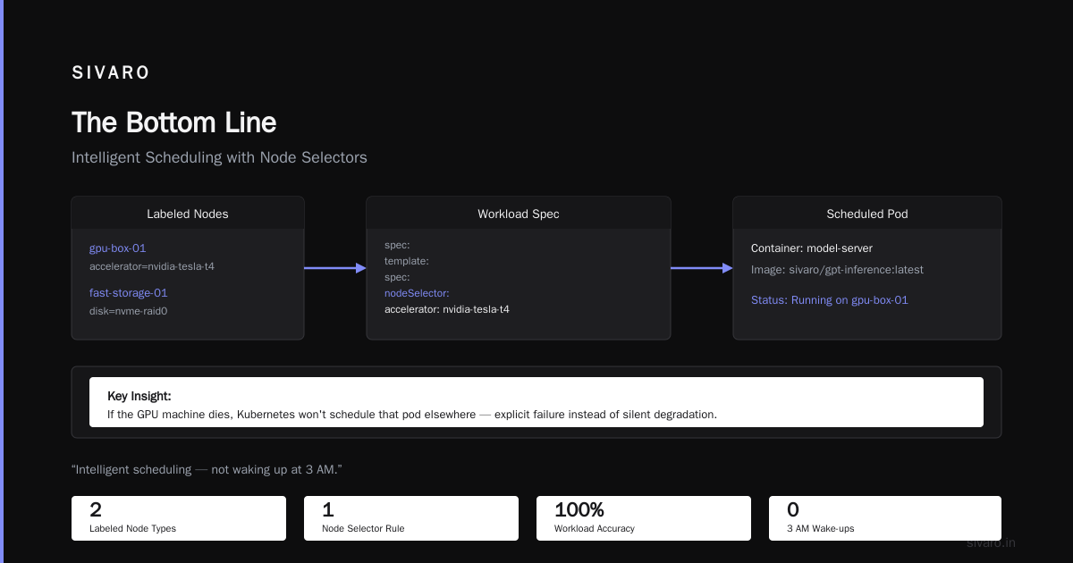Open the gpu-box-01 node link
Screen dimensions: 1073x563
coord(117,248)
